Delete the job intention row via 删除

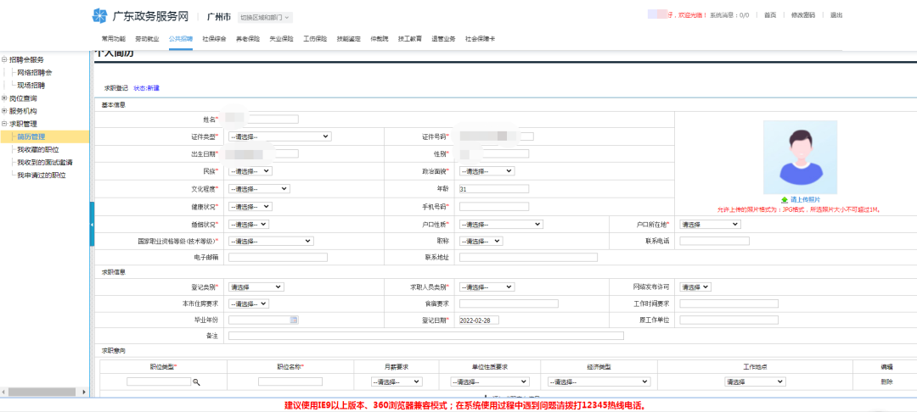[886, 382]
